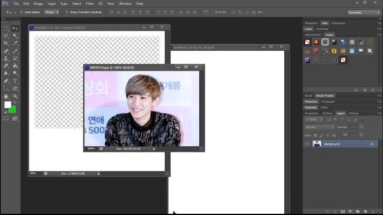Select the Eraser tool
The height and width of the screenshot is (215, 383).
pos(6,66)
